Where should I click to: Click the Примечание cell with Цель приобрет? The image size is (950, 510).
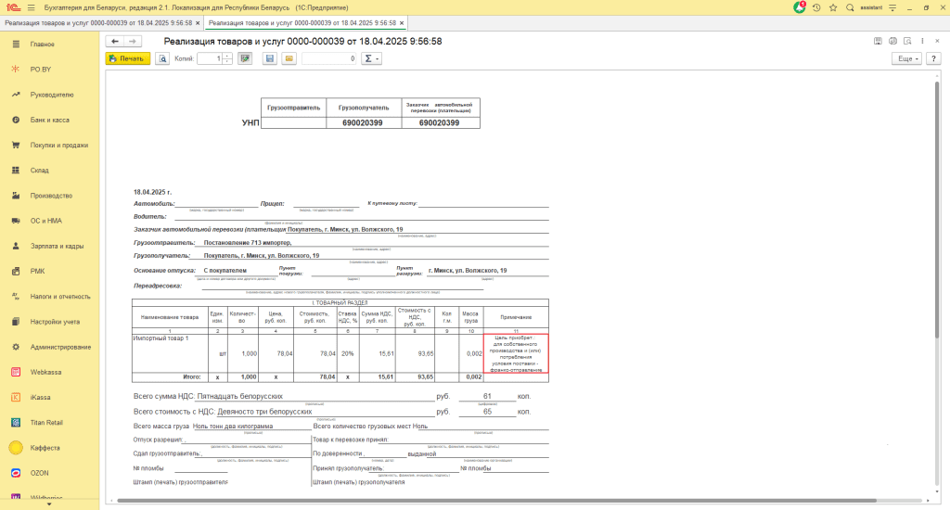coord(516,353)
